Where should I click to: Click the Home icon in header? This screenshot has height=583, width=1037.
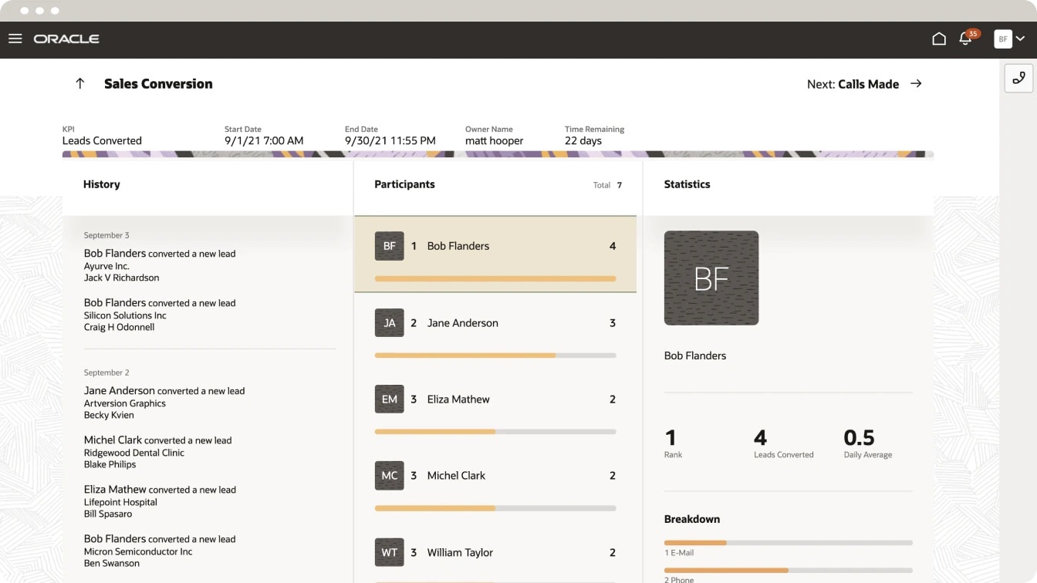click(x=939, y=39)
